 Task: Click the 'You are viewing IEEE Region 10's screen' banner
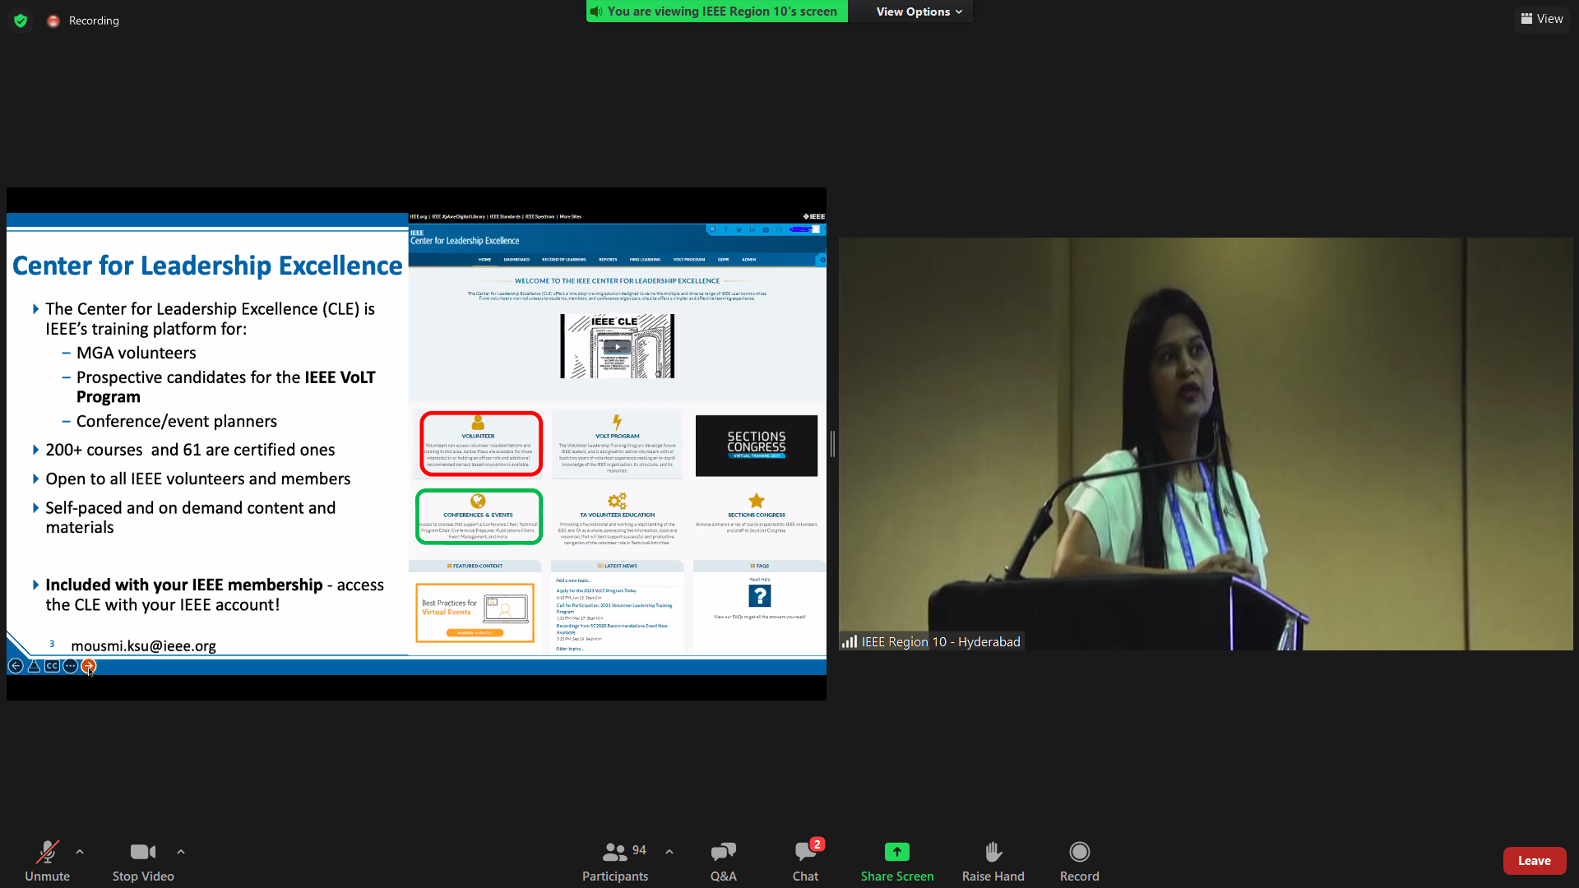pyautogui.click(x=717, y=12)
